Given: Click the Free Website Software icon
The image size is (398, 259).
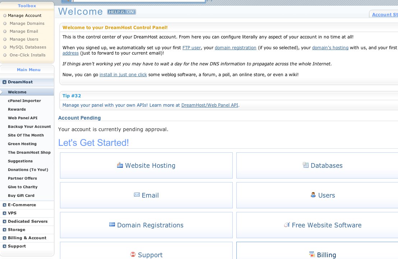Looking at the screenshot, I should [287, 225].
